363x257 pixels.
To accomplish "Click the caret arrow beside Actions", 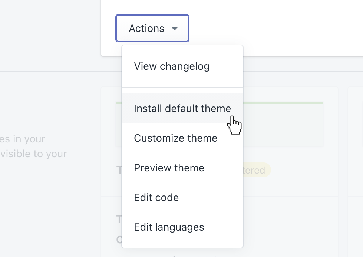I will pyautogui.click(x=175, y=29).
